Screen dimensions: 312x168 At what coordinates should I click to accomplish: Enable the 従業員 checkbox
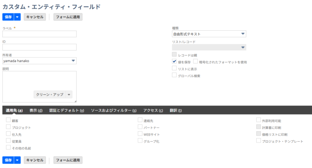(x=8, y=141)
